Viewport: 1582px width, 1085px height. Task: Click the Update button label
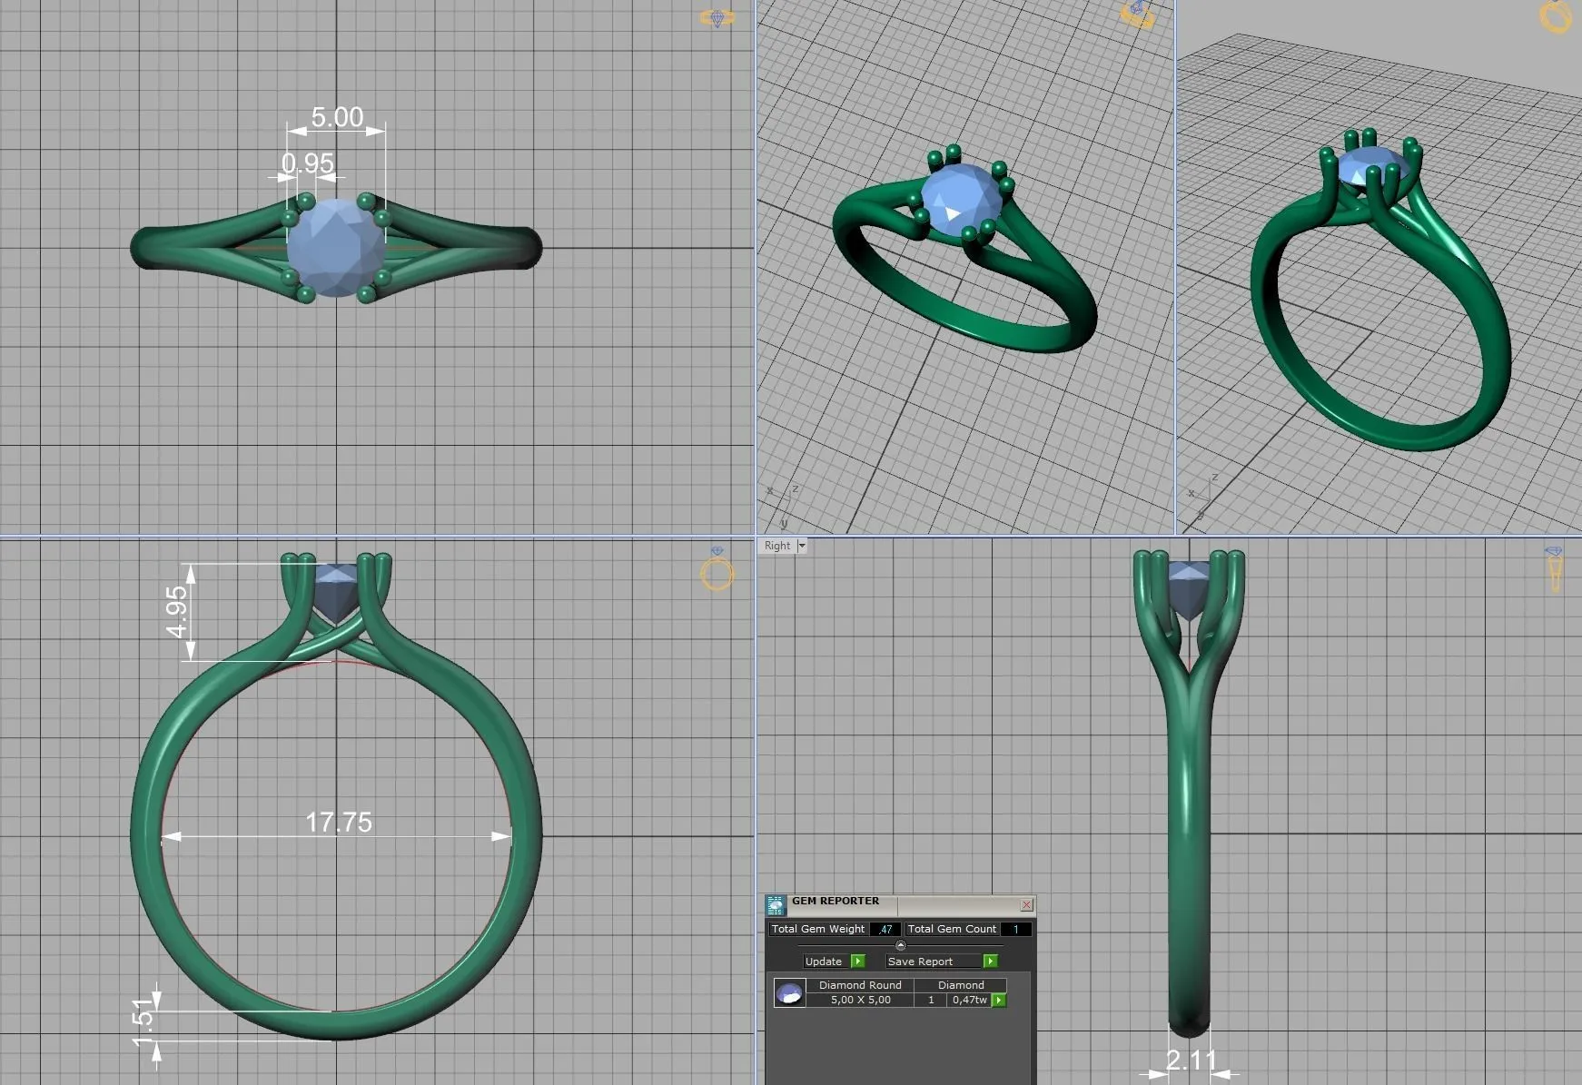pyautogui.click(x=824, y=961)
